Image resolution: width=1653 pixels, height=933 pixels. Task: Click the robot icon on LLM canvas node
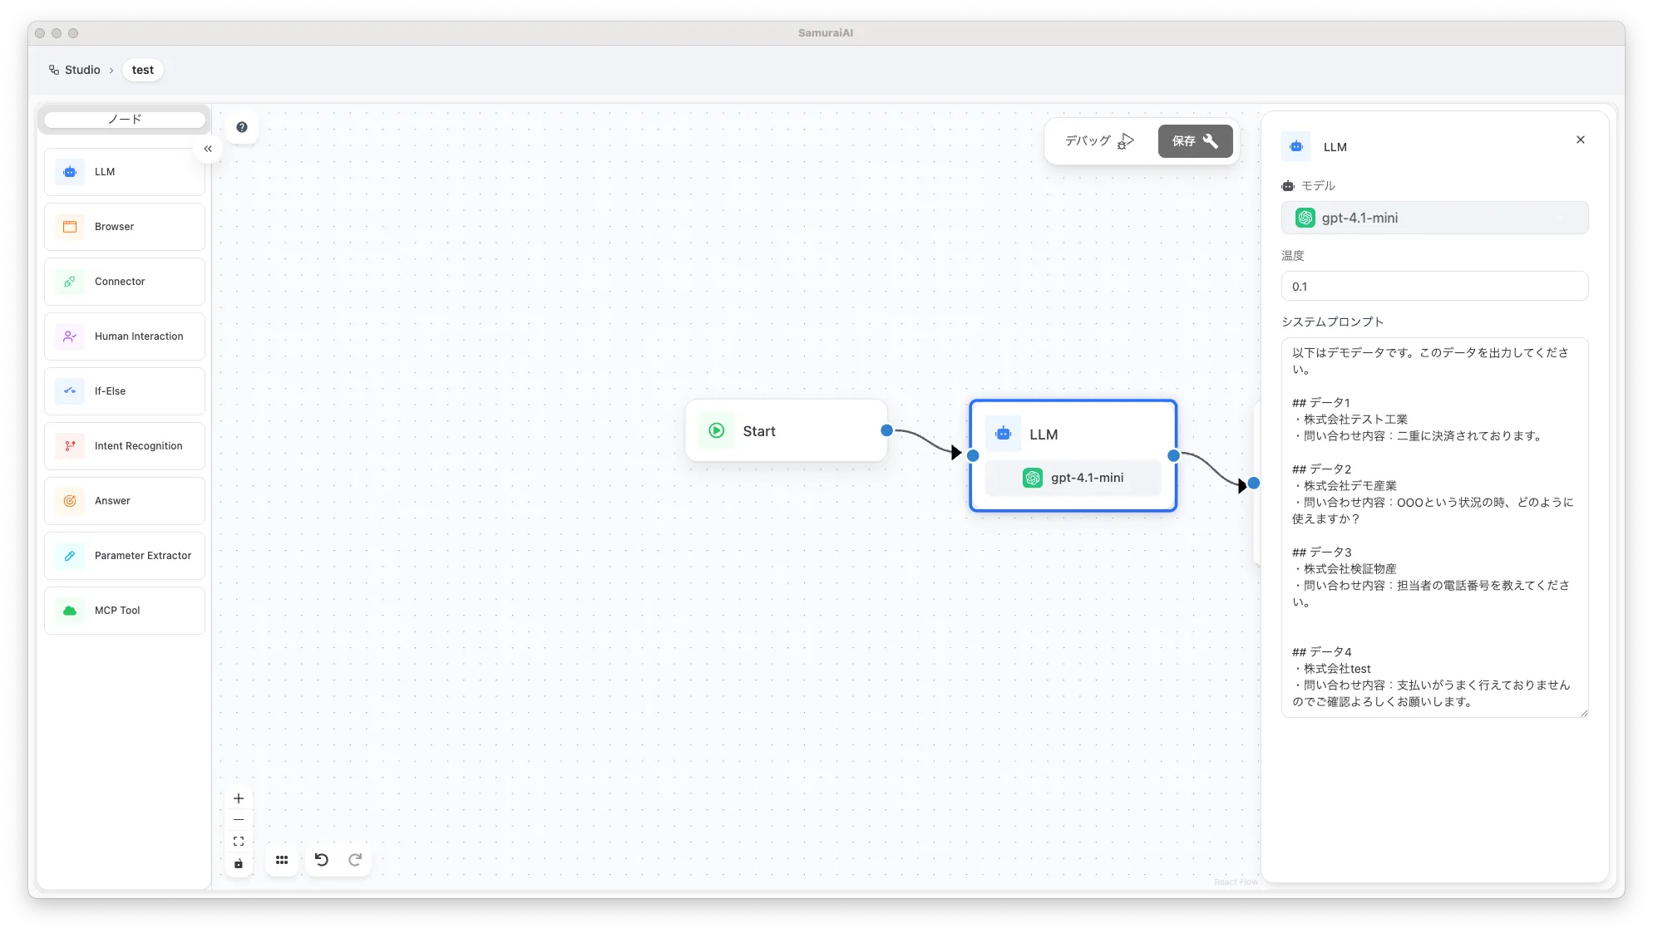click(x=1004, y=434)
